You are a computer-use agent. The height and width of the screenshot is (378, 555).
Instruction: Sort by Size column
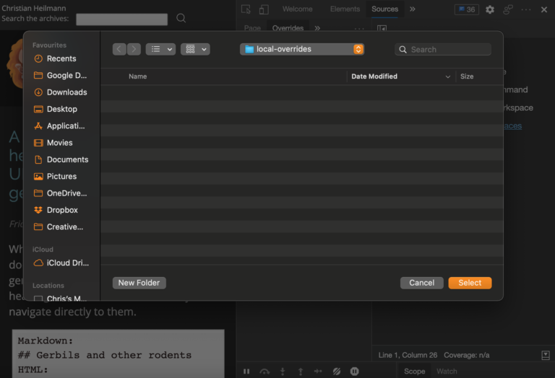(467, 76)
